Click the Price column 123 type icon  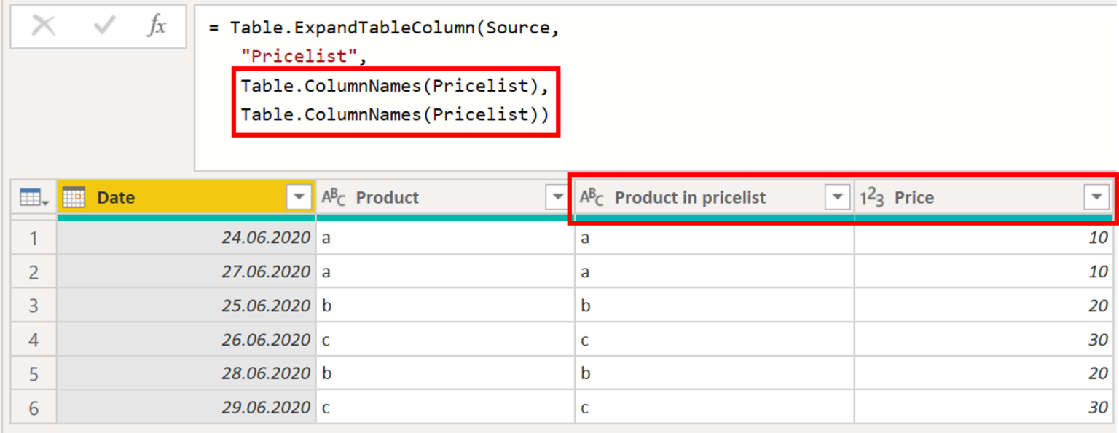(871, 197)
